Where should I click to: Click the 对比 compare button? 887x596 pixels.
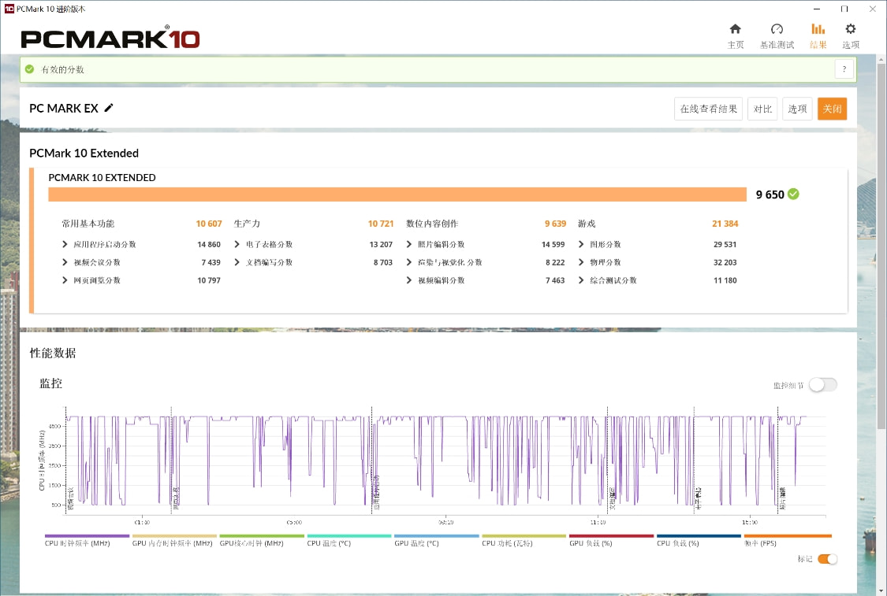(762, 109)
